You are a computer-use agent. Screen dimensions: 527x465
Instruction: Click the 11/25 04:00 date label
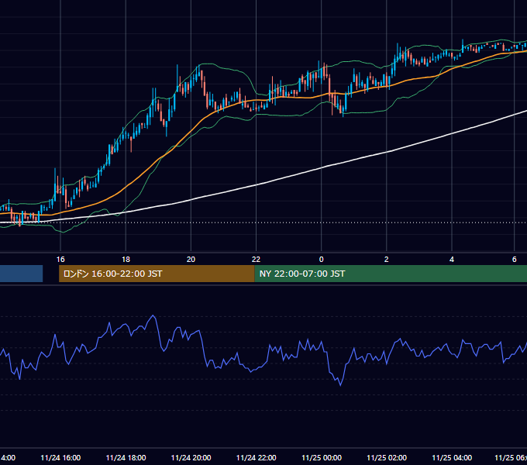[452, 458]
